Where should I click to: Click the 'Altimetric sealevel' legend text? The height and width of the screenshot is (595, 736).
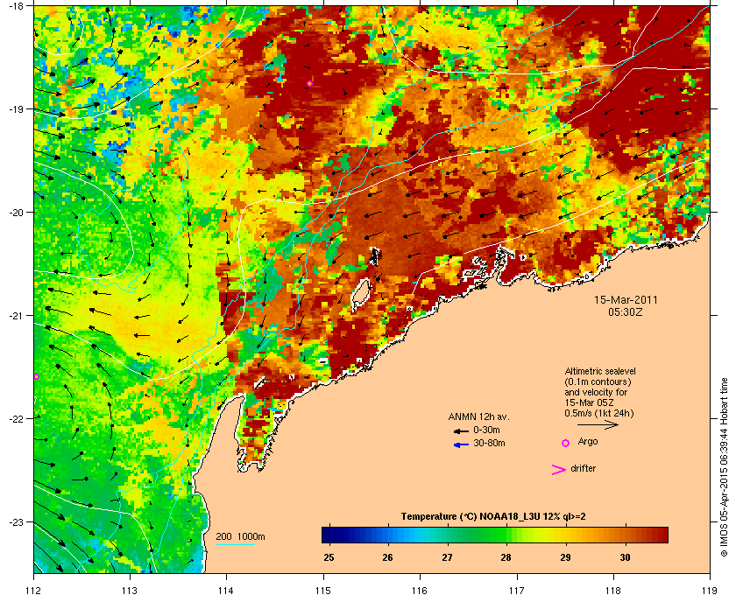point(600,371)
